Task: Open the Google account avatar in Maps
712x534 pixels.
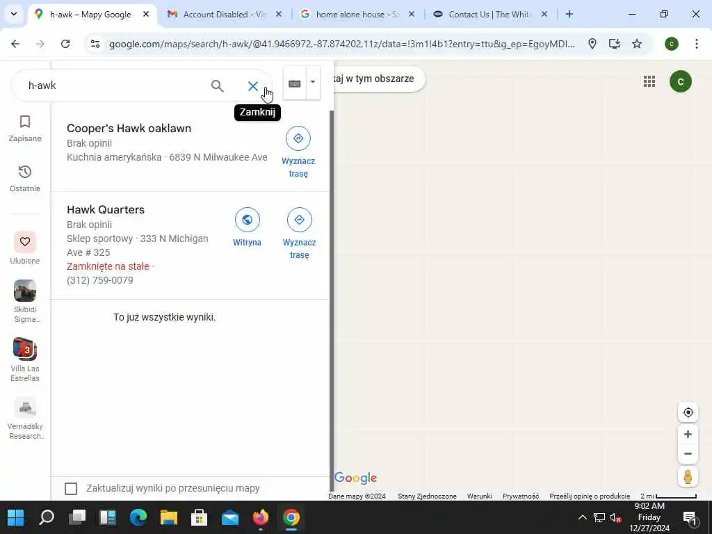Action: click(680, 81)
